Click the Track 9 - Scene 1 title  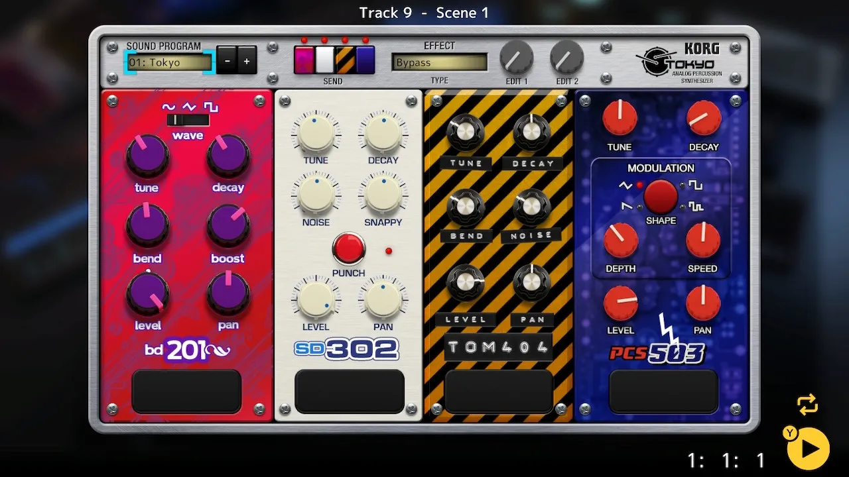[x=424, y=13]
